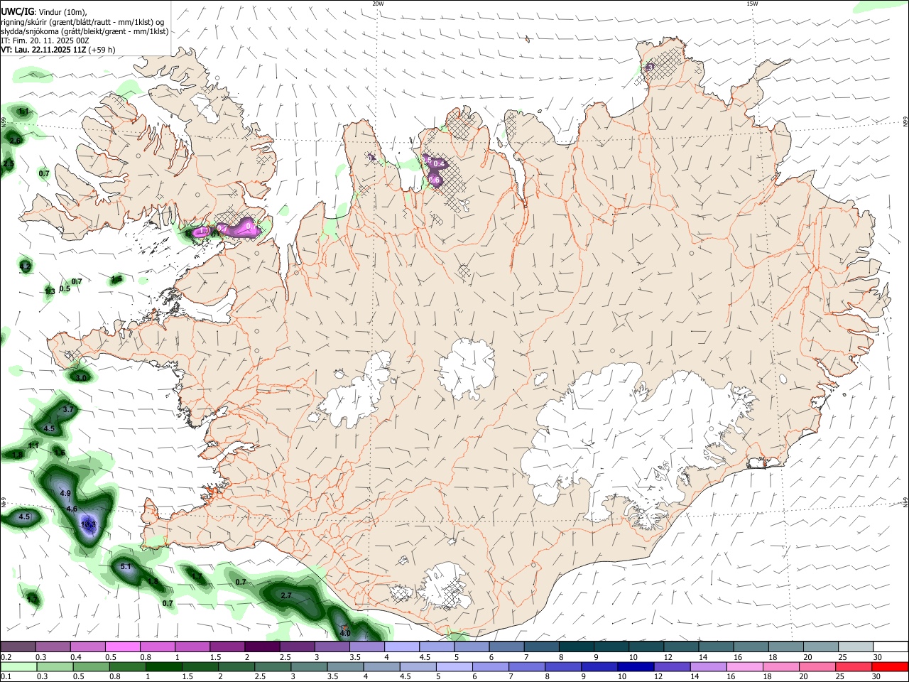909x682 pixels.
Task: Click the 4.9 rain value on the map
Action: (x=65, y=493)
